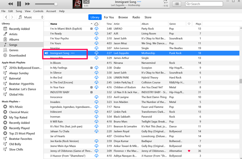Skip back to the previous track
The height and width of the screenshot is (159, 242).
tap(10, 4)
